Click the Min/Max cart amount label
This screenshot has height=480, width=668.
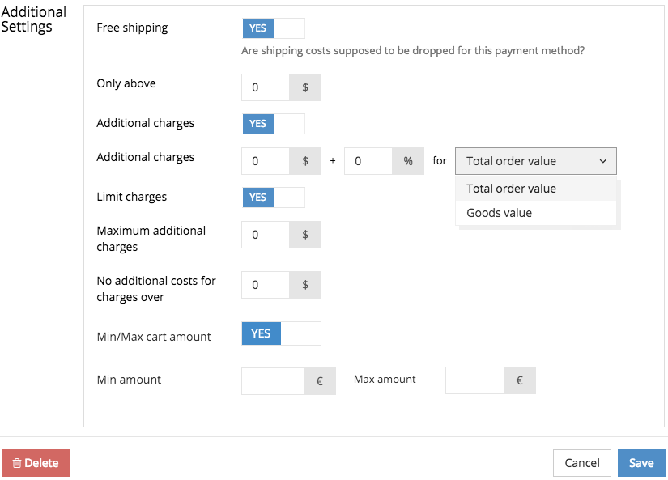154,337
